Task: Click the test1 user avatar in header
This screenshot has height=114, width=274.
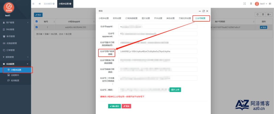Action: (x=257, y=4)
